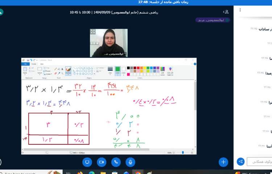The height and width of the screenshot is (174, 272).
Task: Toggle the microphone mute button
Action: pyautogui.click(x=131, y=162)
